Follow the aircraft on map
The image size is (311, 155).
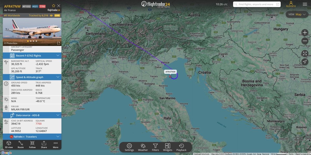32,144
